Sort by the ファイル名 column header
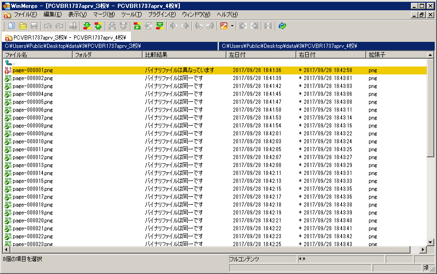 [38, 55]
